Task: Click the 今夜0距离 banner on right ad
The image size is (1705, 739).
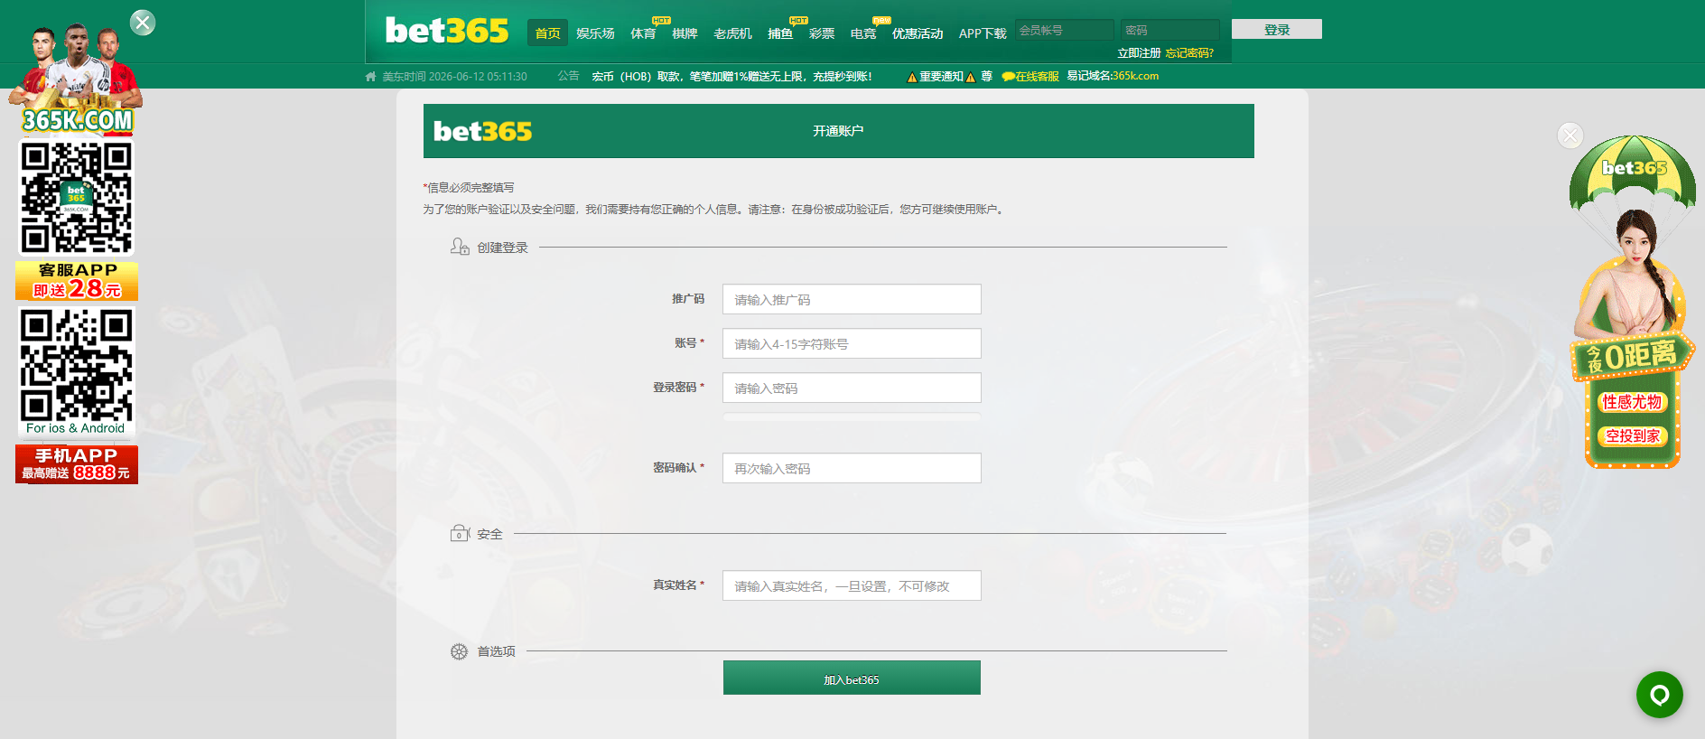Action: click(x=1633, y=357)
